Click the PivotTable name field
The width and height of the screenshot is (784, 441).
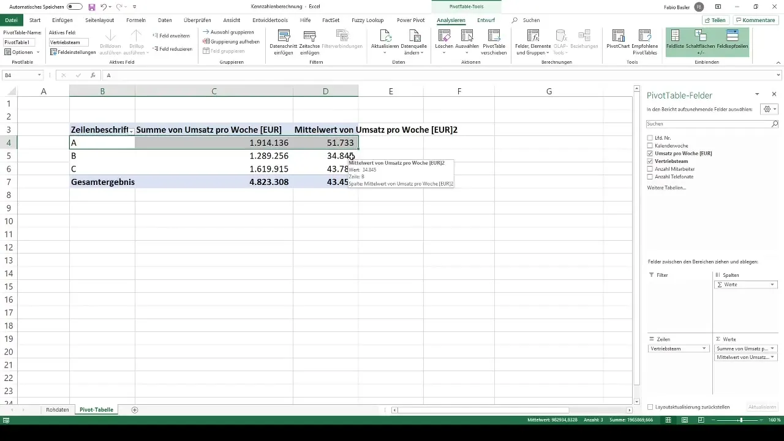[x=20, y=42]
